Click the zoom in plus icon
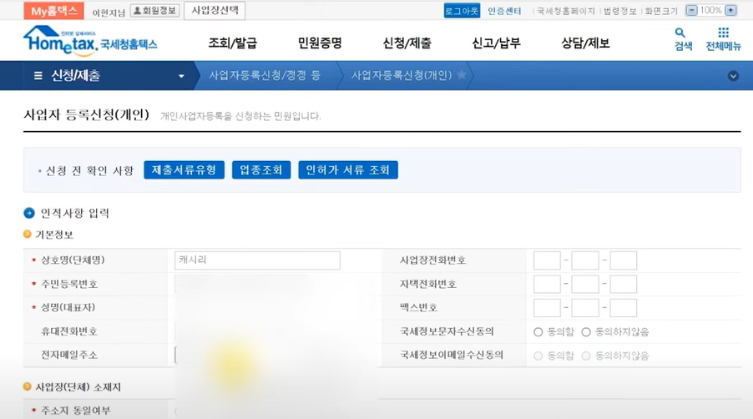 (730, 10)
